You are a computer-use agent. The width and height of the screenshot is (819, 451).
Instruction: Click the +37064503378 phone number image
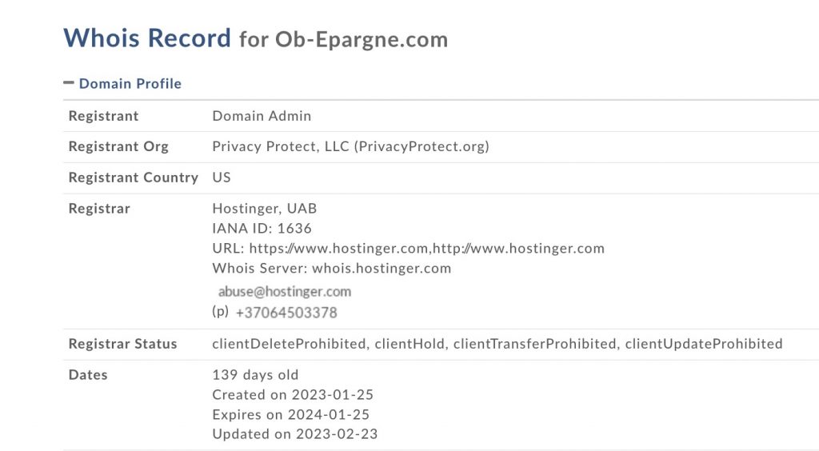[x=286, y=313]
